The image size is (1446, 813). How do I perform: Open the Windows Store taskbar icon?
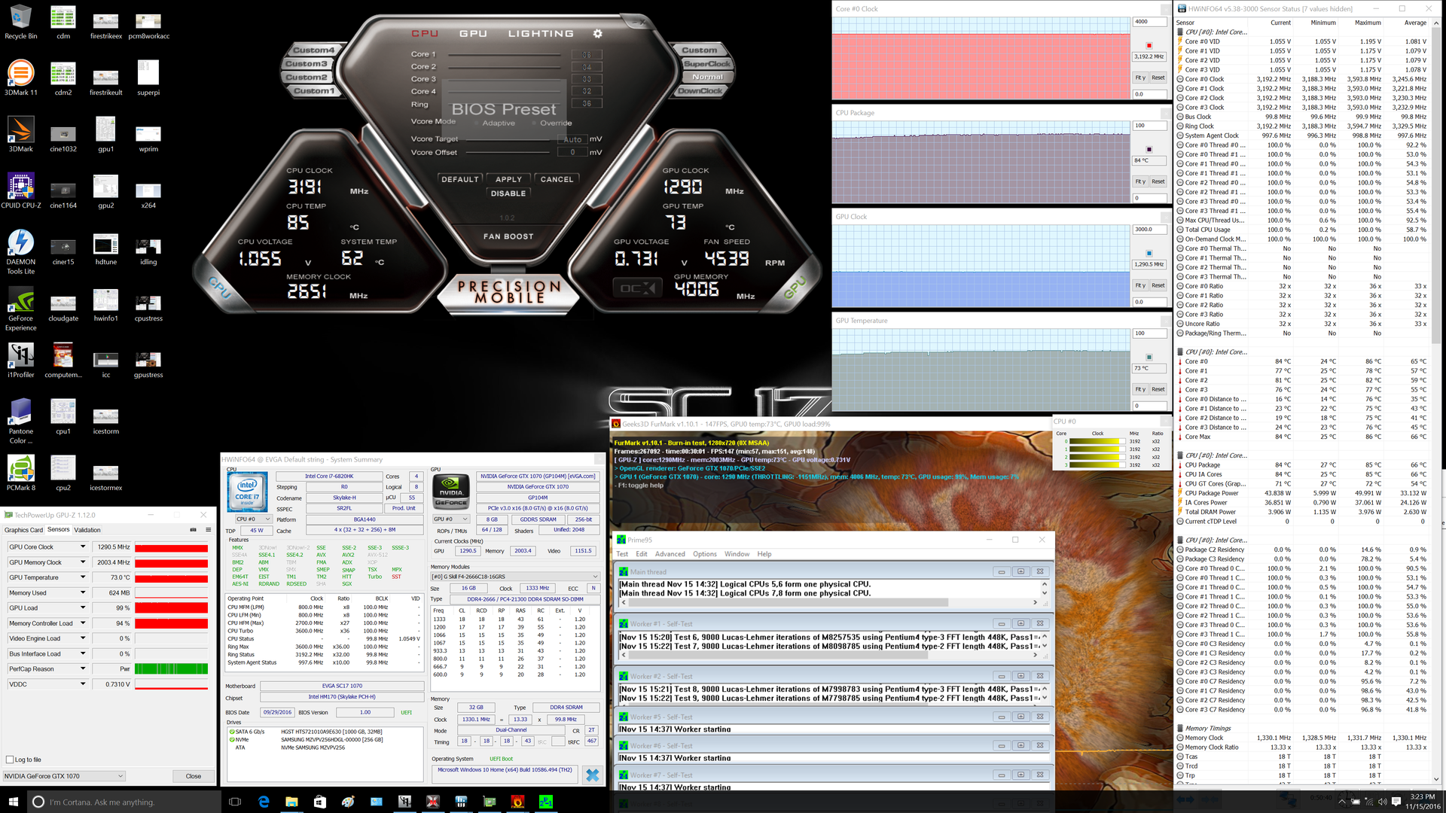320,802
